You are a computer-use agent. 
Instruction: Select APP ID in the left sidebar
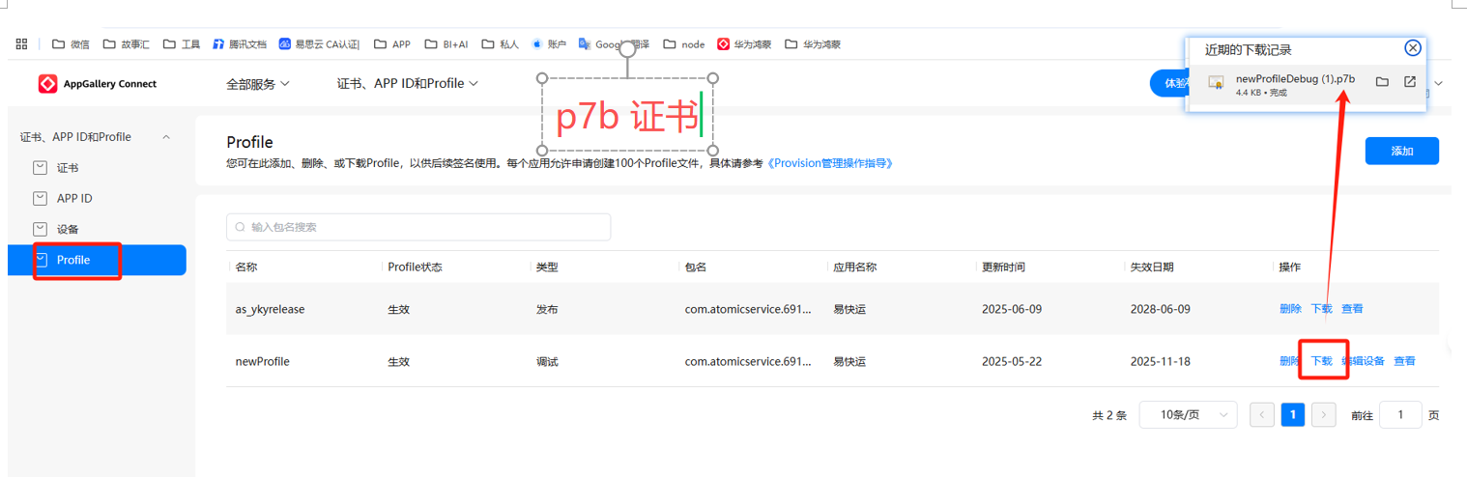pos(74,199)
